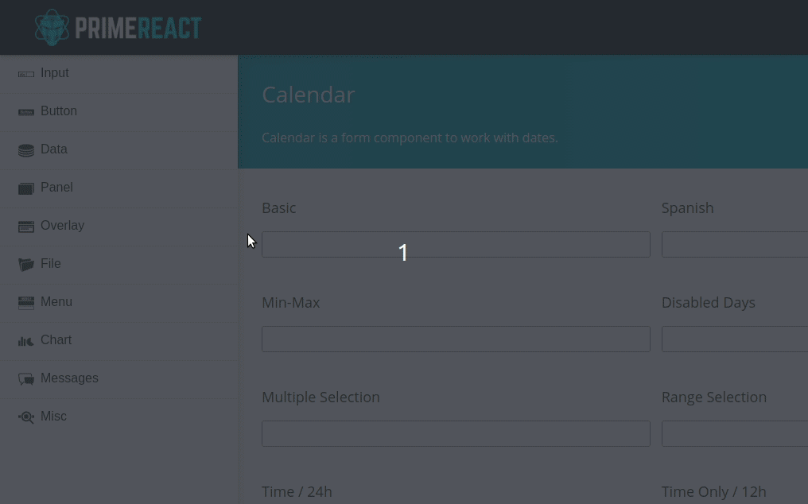This screenshot has height=504, width=808.
Task: Click the File section icon
Action: [x=26, y=264]
